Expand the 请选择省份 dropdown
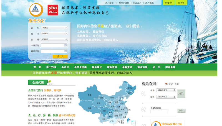Image resolution: width=222 pixels, height=126 pixels. 166,90
